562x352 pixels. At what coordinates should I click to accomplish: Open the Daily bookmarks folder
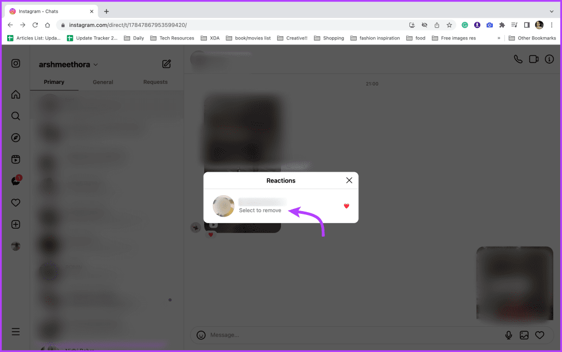click(134, 38)
